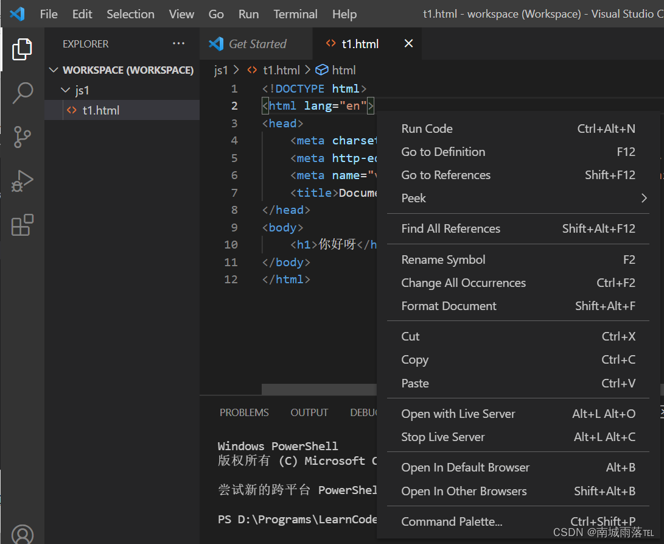Open the Source Control view
The height and width of the screenshot is (544, 664).
[22, 137]
